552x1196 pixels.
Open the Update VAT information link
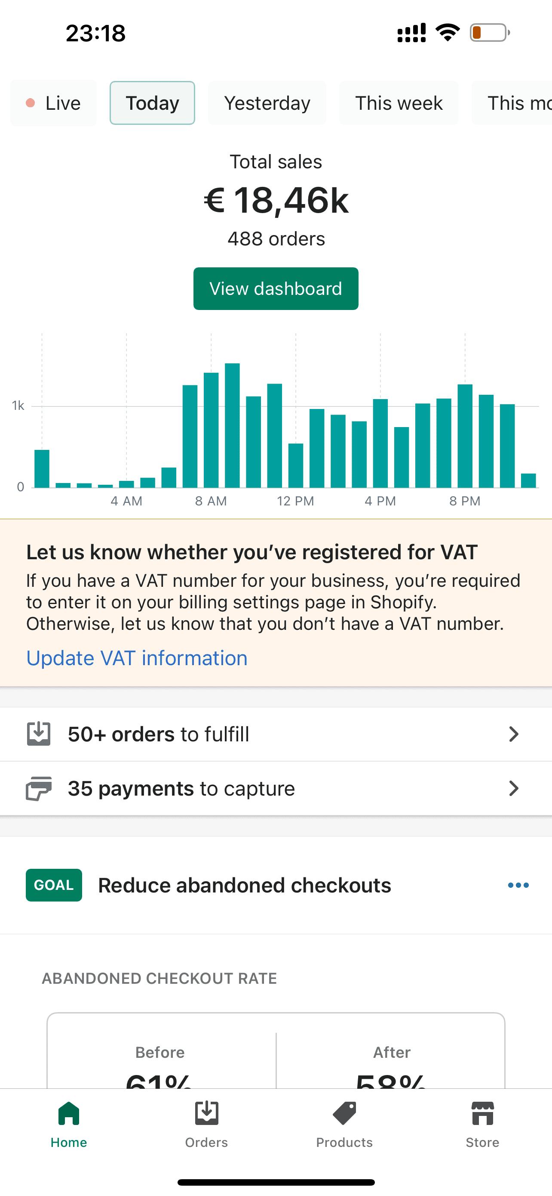click(137, 658)
